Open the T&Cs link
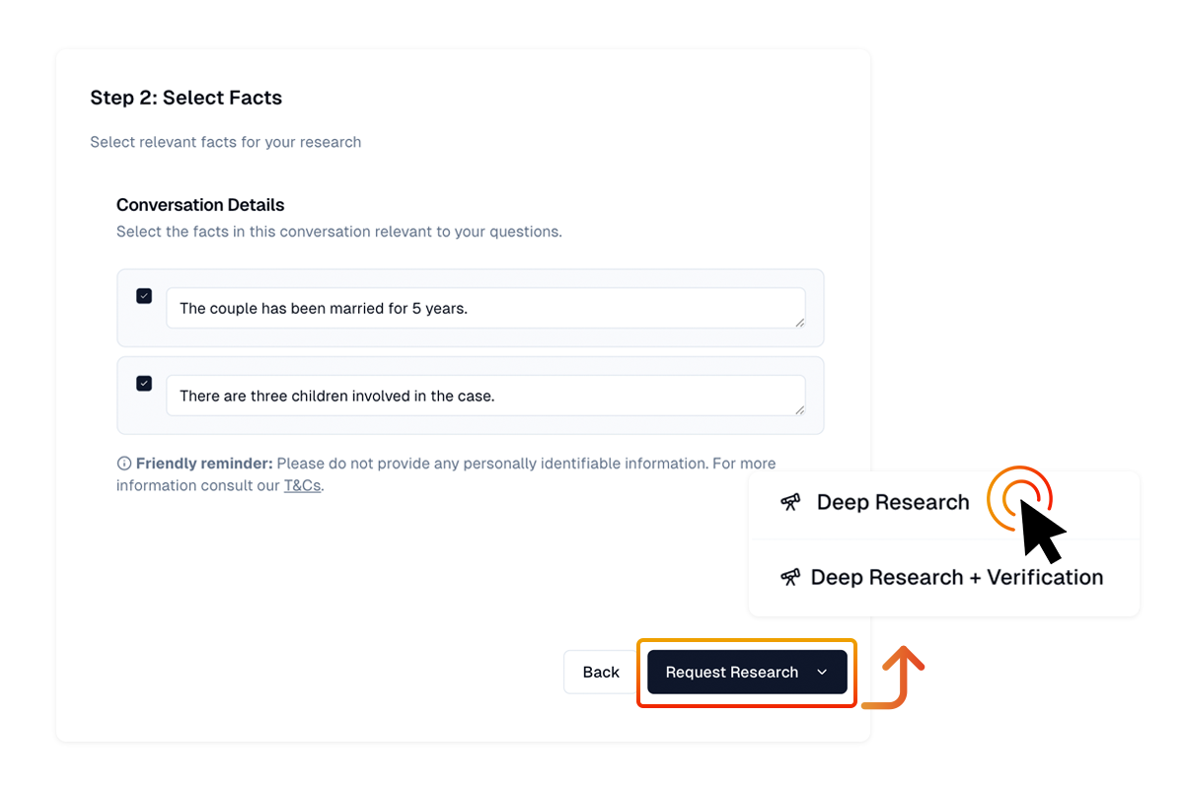 tap(302, 485)
